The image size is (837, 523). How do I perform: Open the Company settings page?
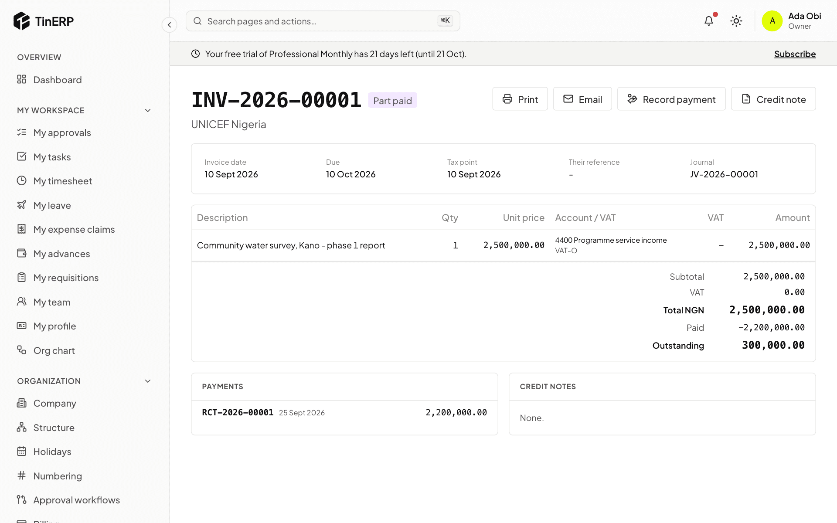click(85, 403)
